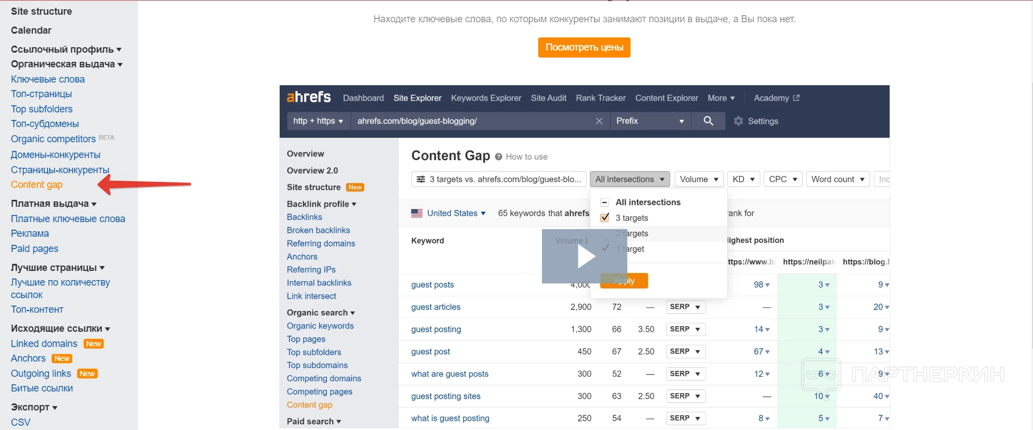1033x430 pixels.
Task: Click the filter sliders icon before 3 targets
Action: [421, 179]
